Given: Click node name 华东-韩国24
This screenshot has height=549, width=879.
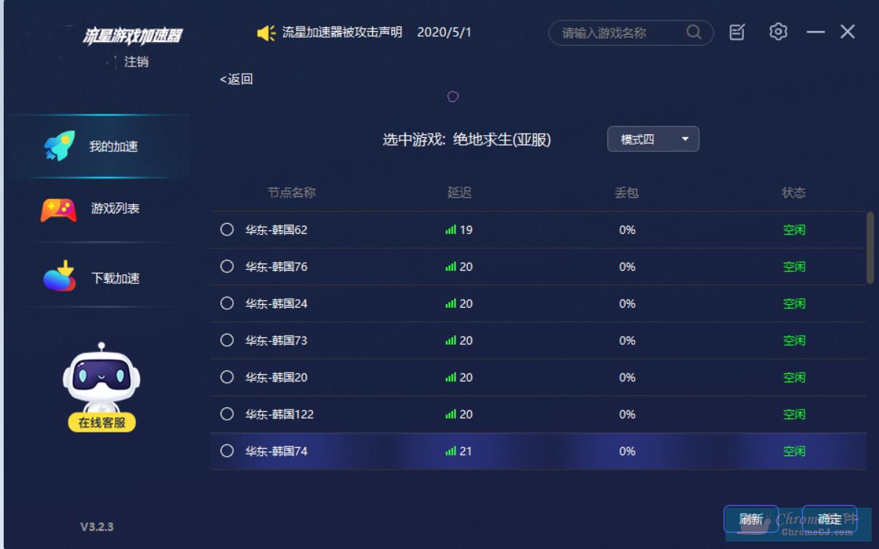Looking at the screenshot, I should tap(276, 303).
